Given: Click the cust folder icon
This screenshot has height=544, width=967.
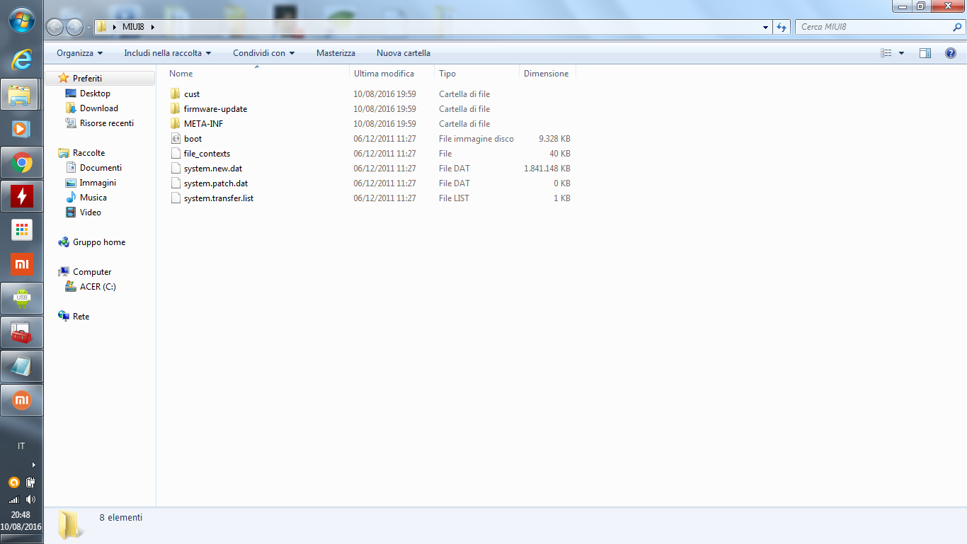Looking at the screenshot, I should click(176, 94).
